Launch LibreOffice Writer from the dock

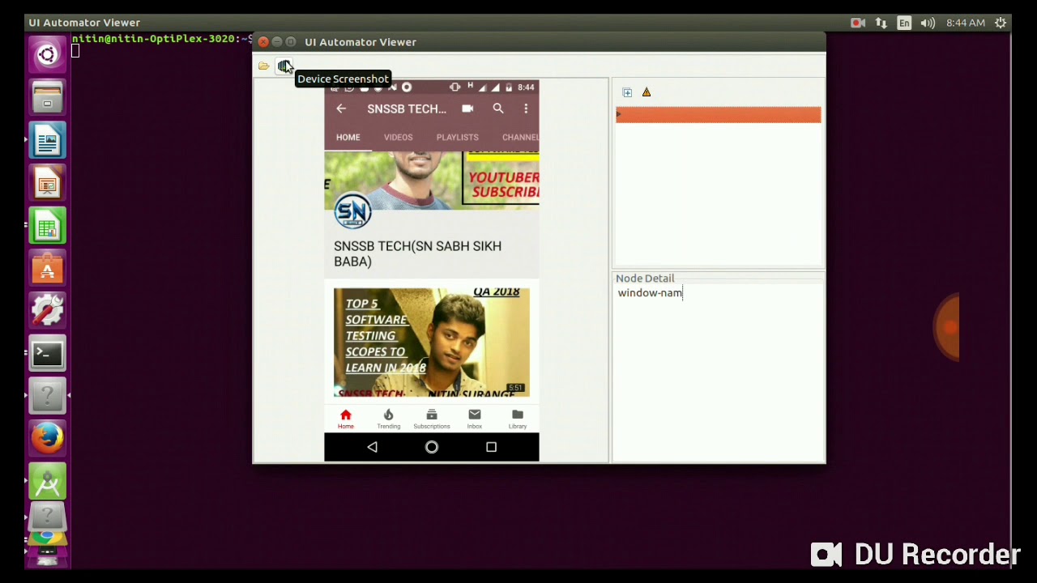click(47, 141)
